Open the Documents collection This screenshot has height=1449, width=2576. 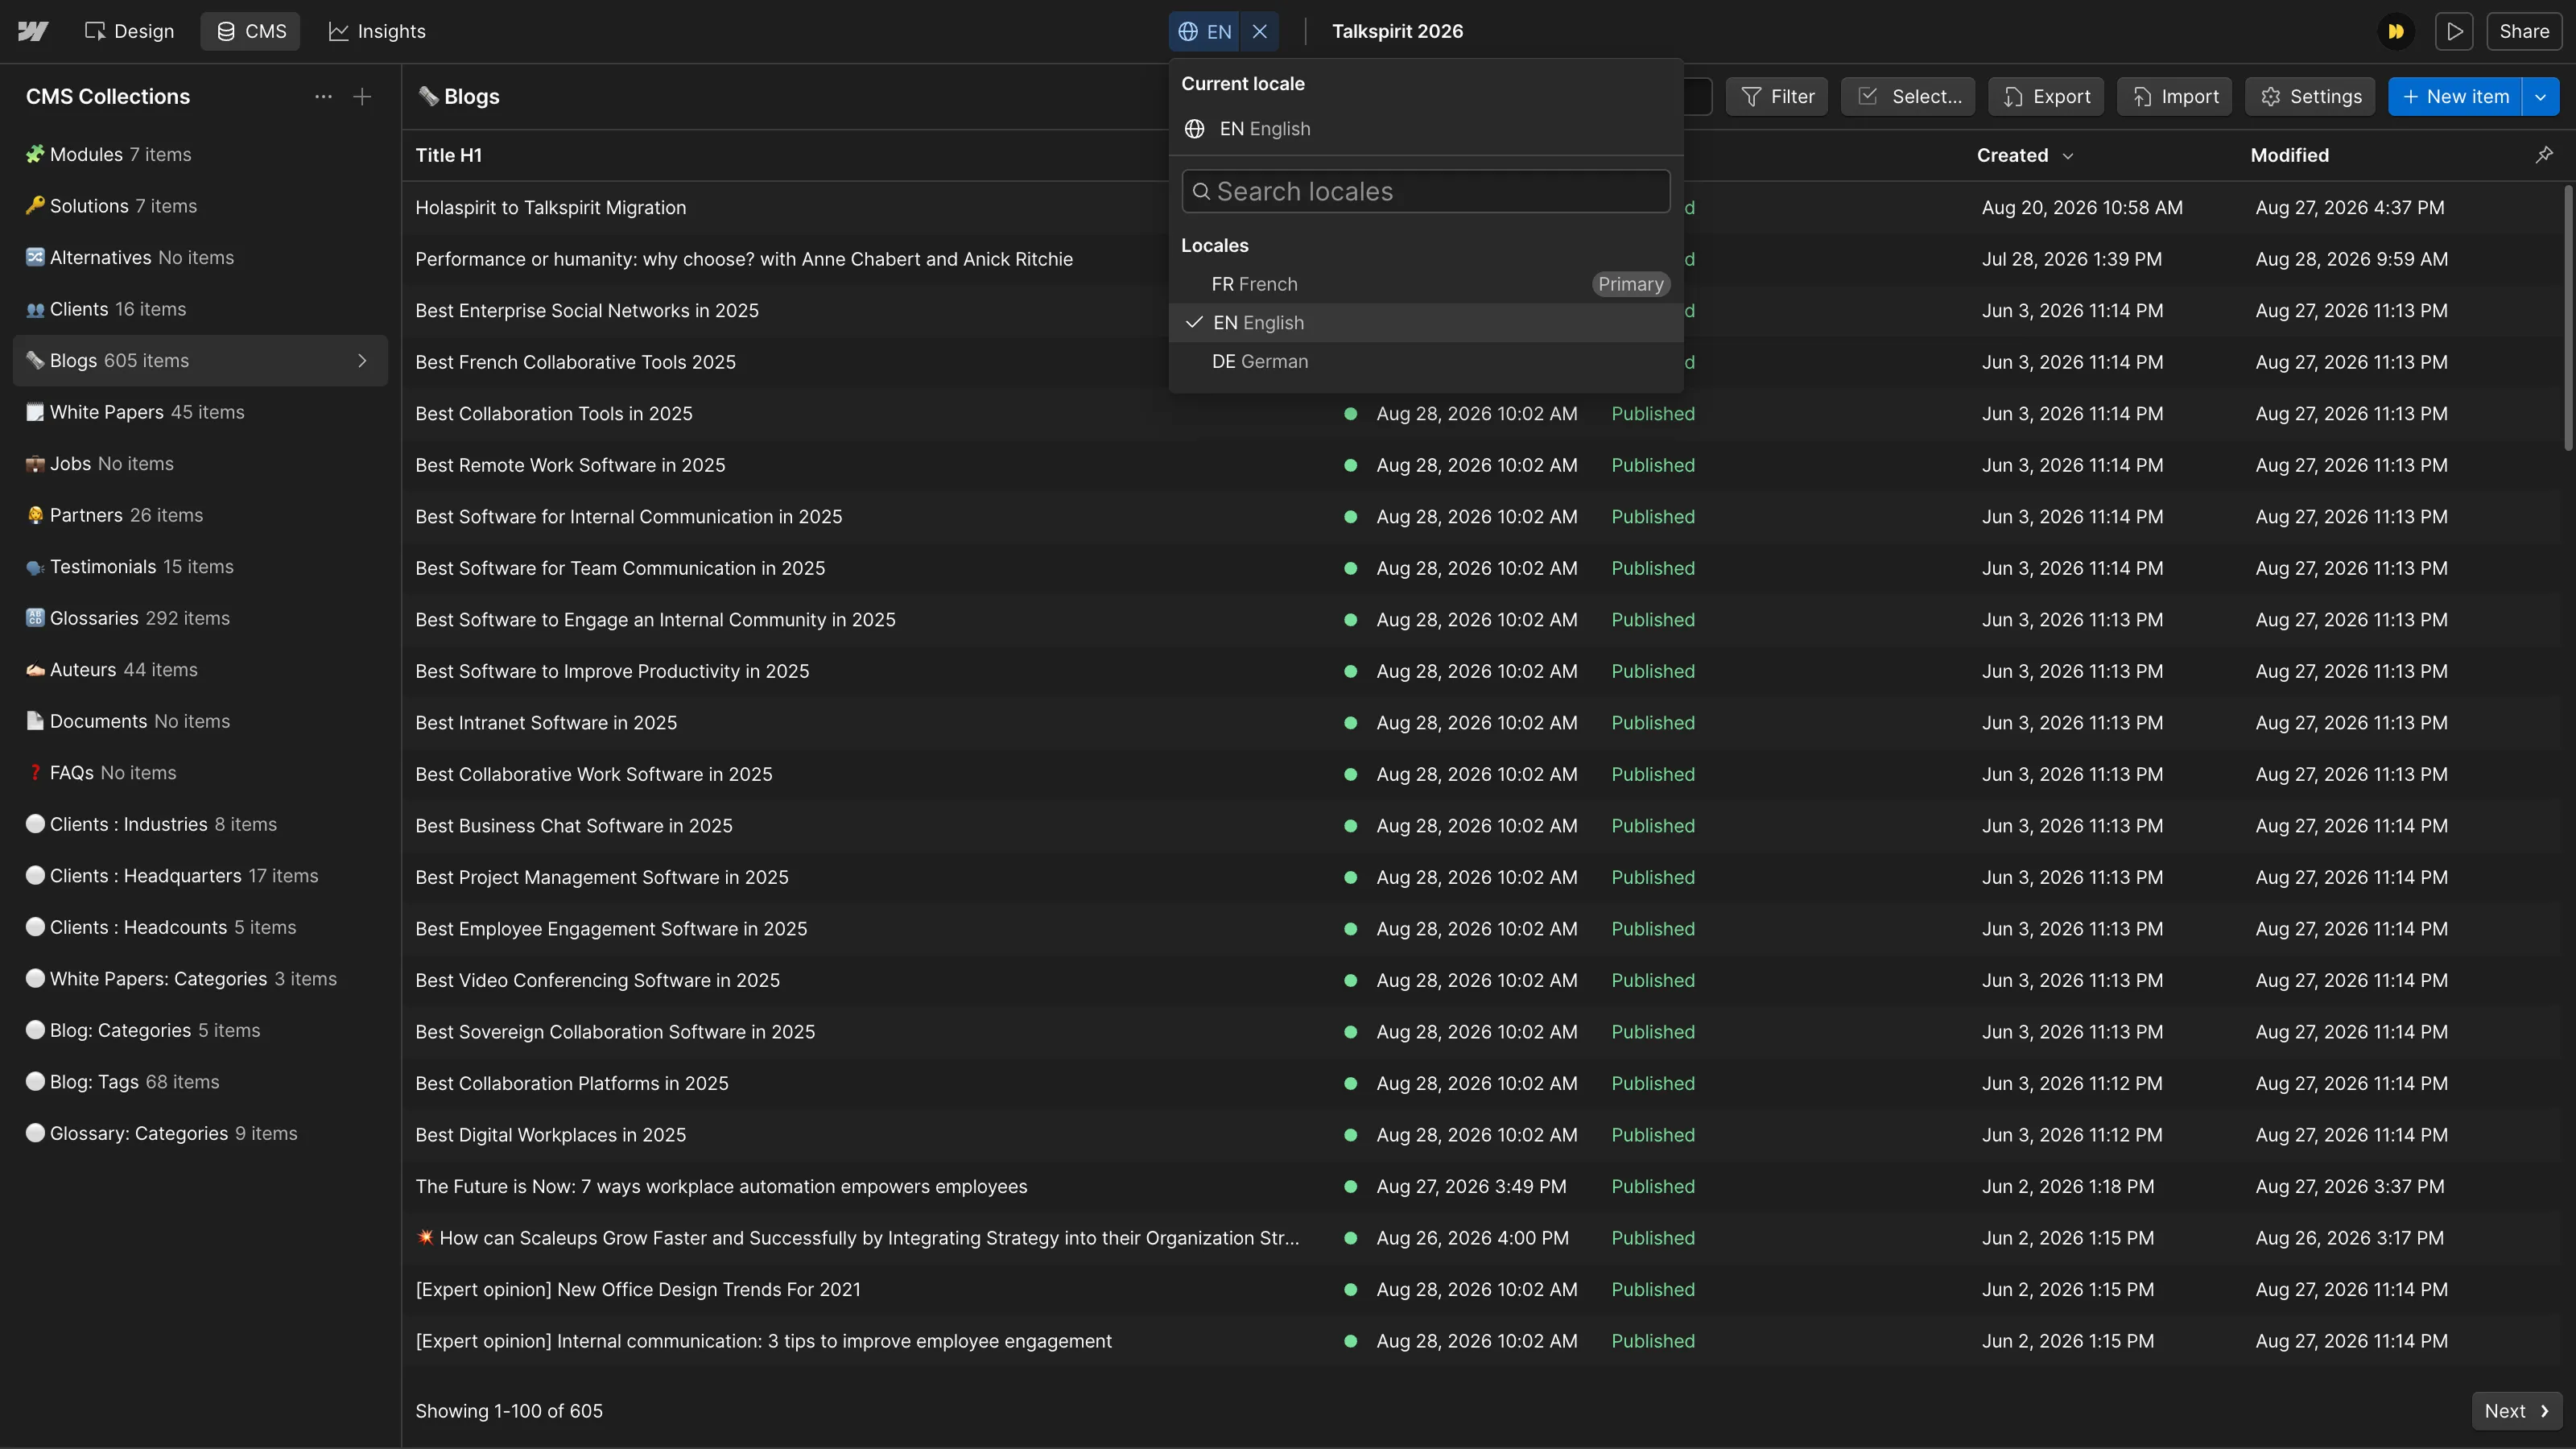[200, 721]
